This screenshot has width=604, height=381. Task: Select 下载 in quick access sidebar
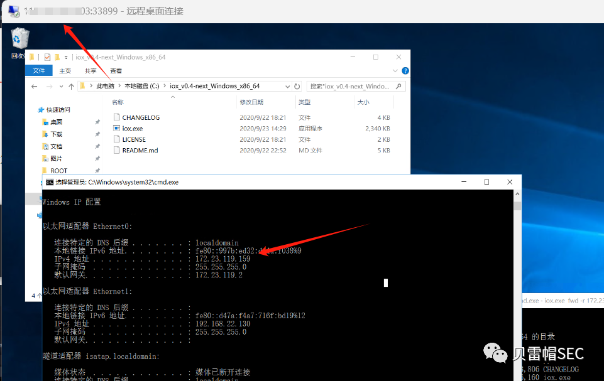[x=57, y=134]
